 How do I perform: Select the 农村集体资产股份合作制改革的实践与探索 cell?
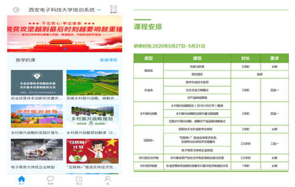pyautogui.click(x=197, y=158)
